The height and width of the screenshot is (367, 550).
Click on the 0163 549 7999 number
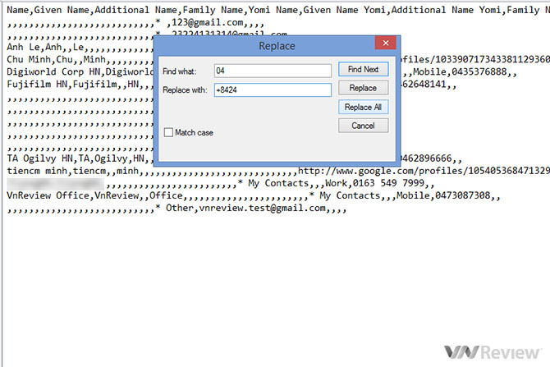pyautogui.click(x=387, y=184)
